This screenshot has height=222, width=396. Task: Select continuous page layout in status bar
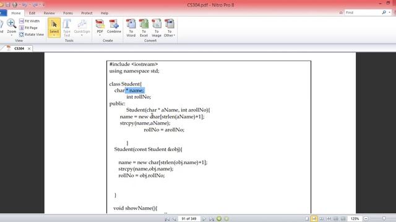coord(314,219)
